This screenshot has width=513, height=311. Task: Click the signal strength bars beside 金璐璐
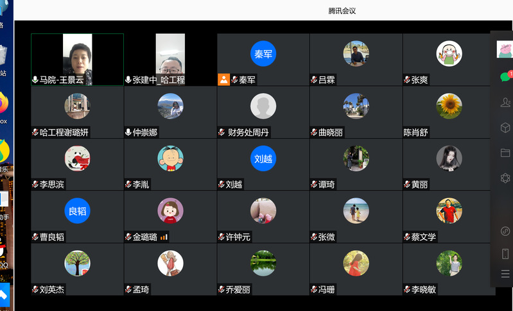[164, 237]
